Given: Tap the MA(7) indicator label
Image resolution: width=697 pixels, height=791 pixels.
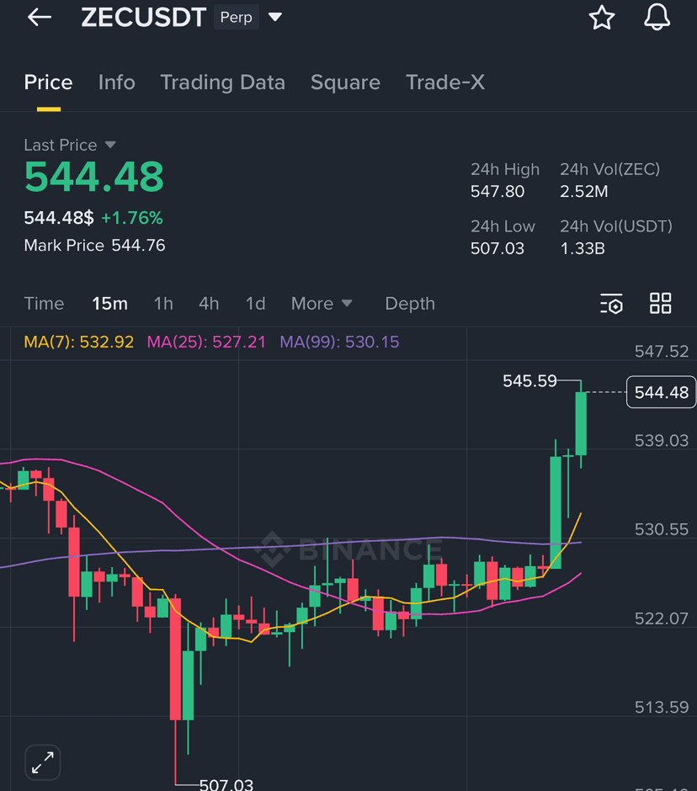Looking at the screenshot, I should pyautogui.click(x=79, y=342).
